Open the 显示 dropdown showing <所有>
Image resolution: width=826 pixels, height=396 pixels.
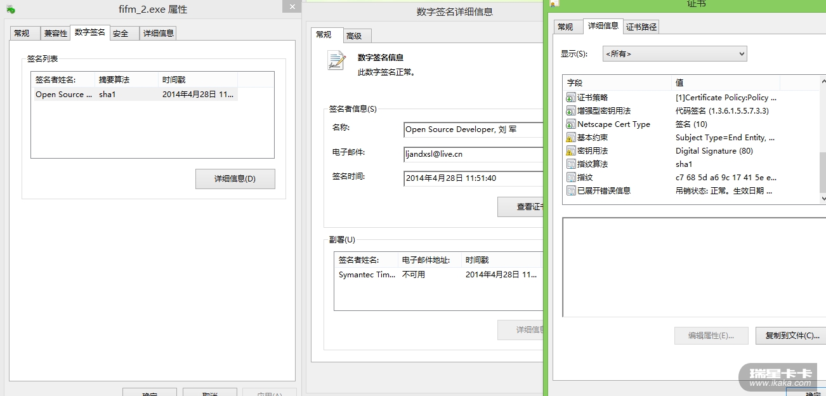click(675, 54)
